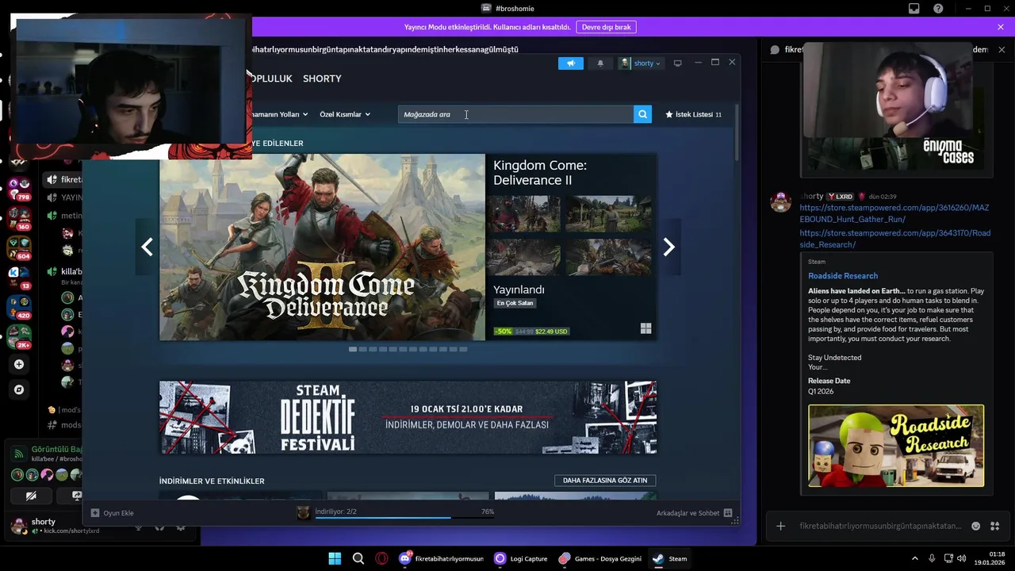Select the server icon with 504 badge

click(x=19, y=248)
